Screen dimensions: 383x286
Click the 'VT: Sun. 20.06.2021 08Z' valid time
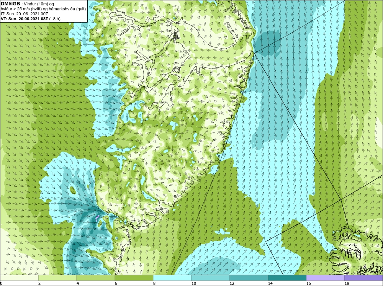pos(24,19)
